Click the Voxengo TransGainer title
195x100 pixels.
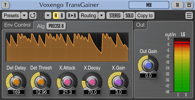[x=69, y=5]
